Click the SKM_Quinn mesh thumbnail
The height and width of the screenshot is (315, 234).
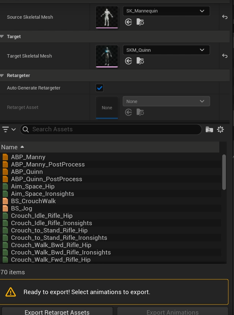pos(107,56)
